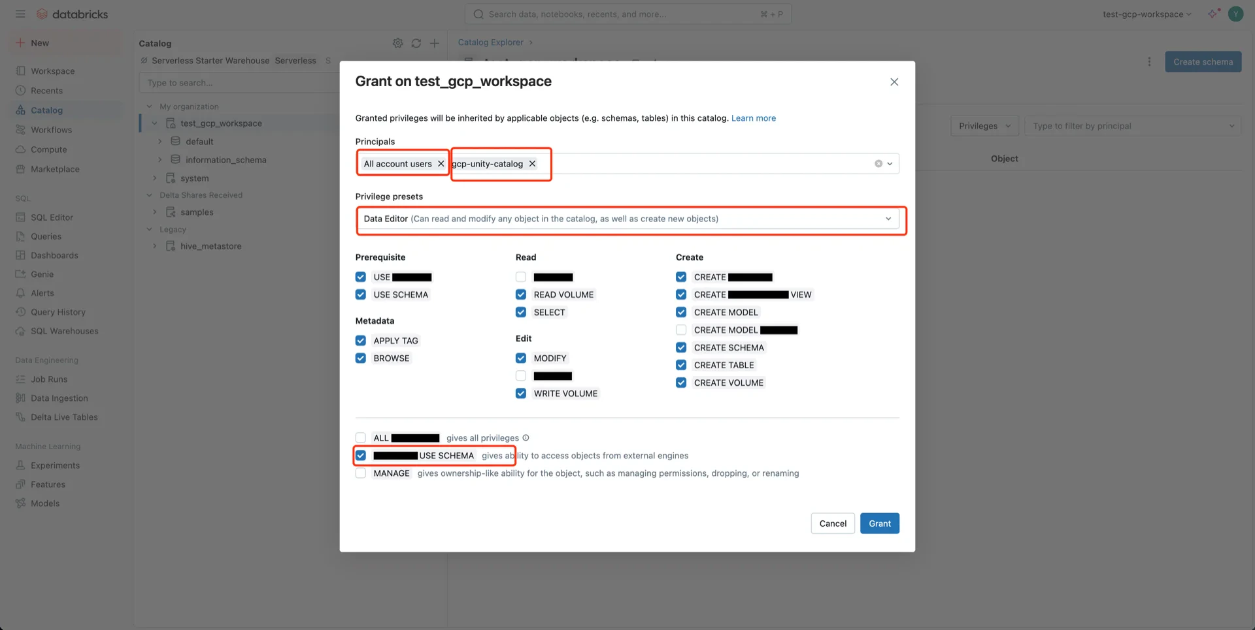Viewport: 1255px width, 630px height.
Task: Expand the default schema node
Action: pos(160,142)
